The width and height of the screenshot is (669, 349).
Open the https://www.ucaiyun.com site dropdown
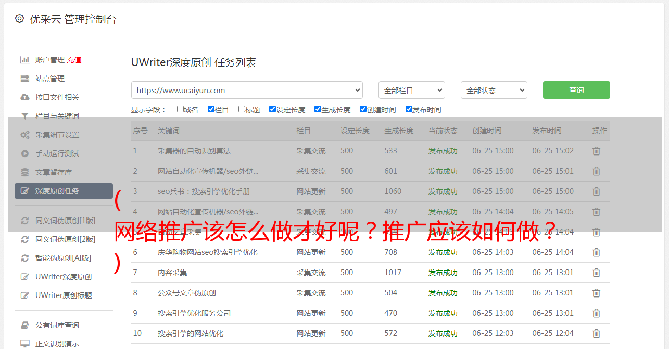coord(247,90)
